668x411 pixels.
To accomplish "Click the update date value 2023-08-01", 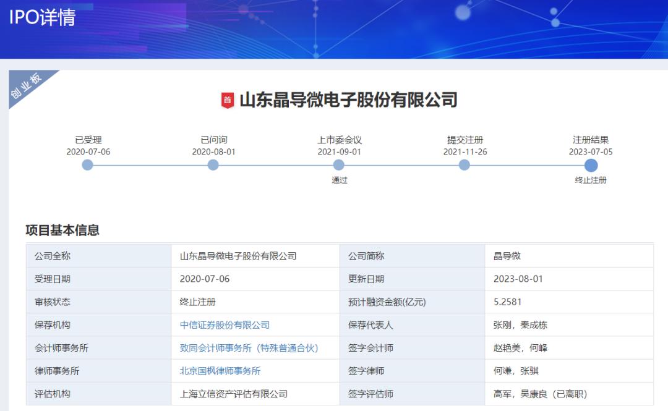I will 518,279.
